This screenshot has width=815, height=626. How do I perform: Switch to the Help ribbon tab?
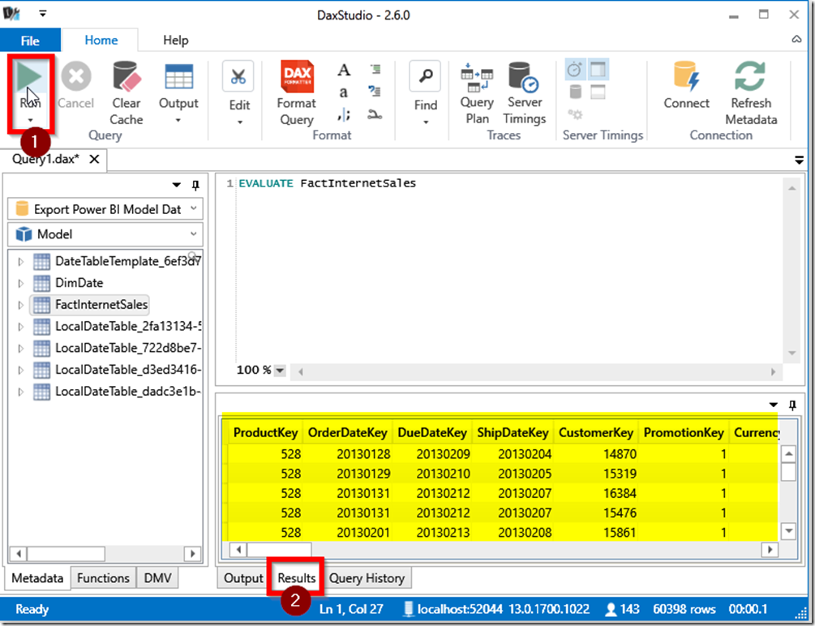[x=176, y=40]
